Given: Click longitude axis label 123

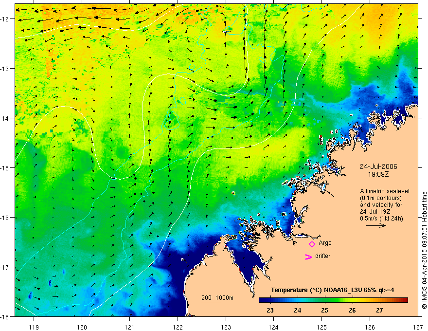Looking at the screenshot, I should click(226, 327).
